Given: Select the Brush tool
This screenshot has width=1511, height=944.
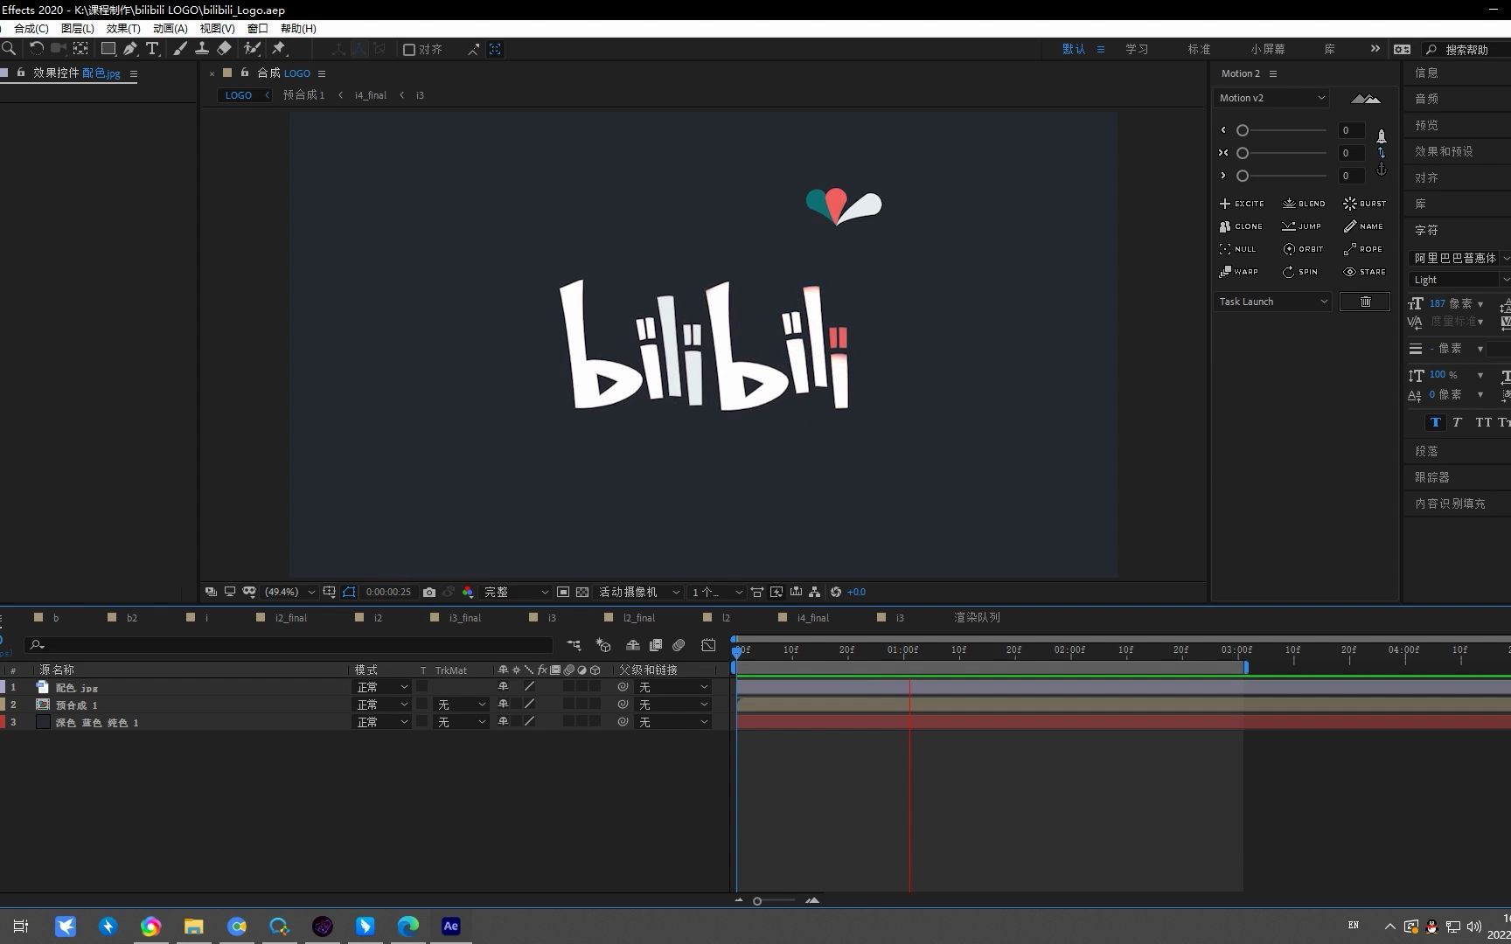Looking at the screenshot, I should (180, 49).
